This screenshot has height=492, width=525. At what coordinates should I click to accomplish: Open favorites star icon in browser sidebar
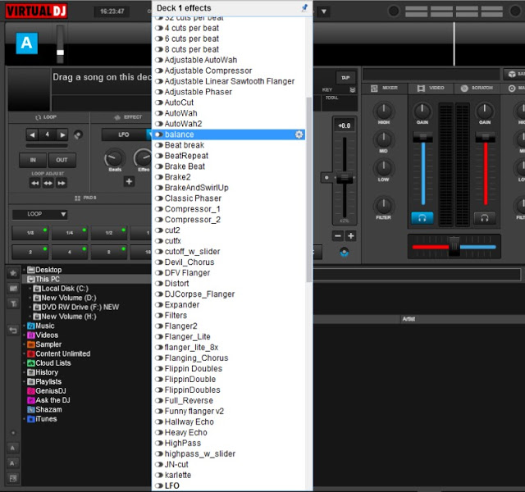(13, 273)
